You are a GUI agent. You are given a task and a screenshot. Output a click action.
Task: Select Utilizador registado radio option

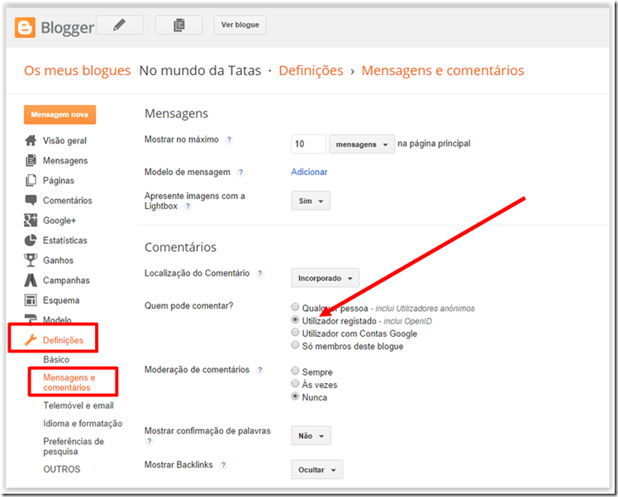click(x=295, y=319)
